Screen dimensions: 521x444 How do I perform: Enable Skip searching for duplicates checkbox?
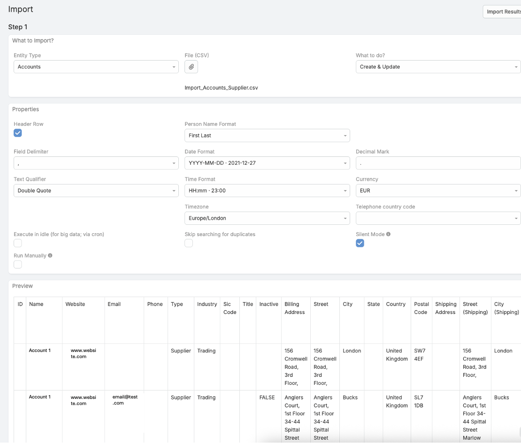point(189,243)
